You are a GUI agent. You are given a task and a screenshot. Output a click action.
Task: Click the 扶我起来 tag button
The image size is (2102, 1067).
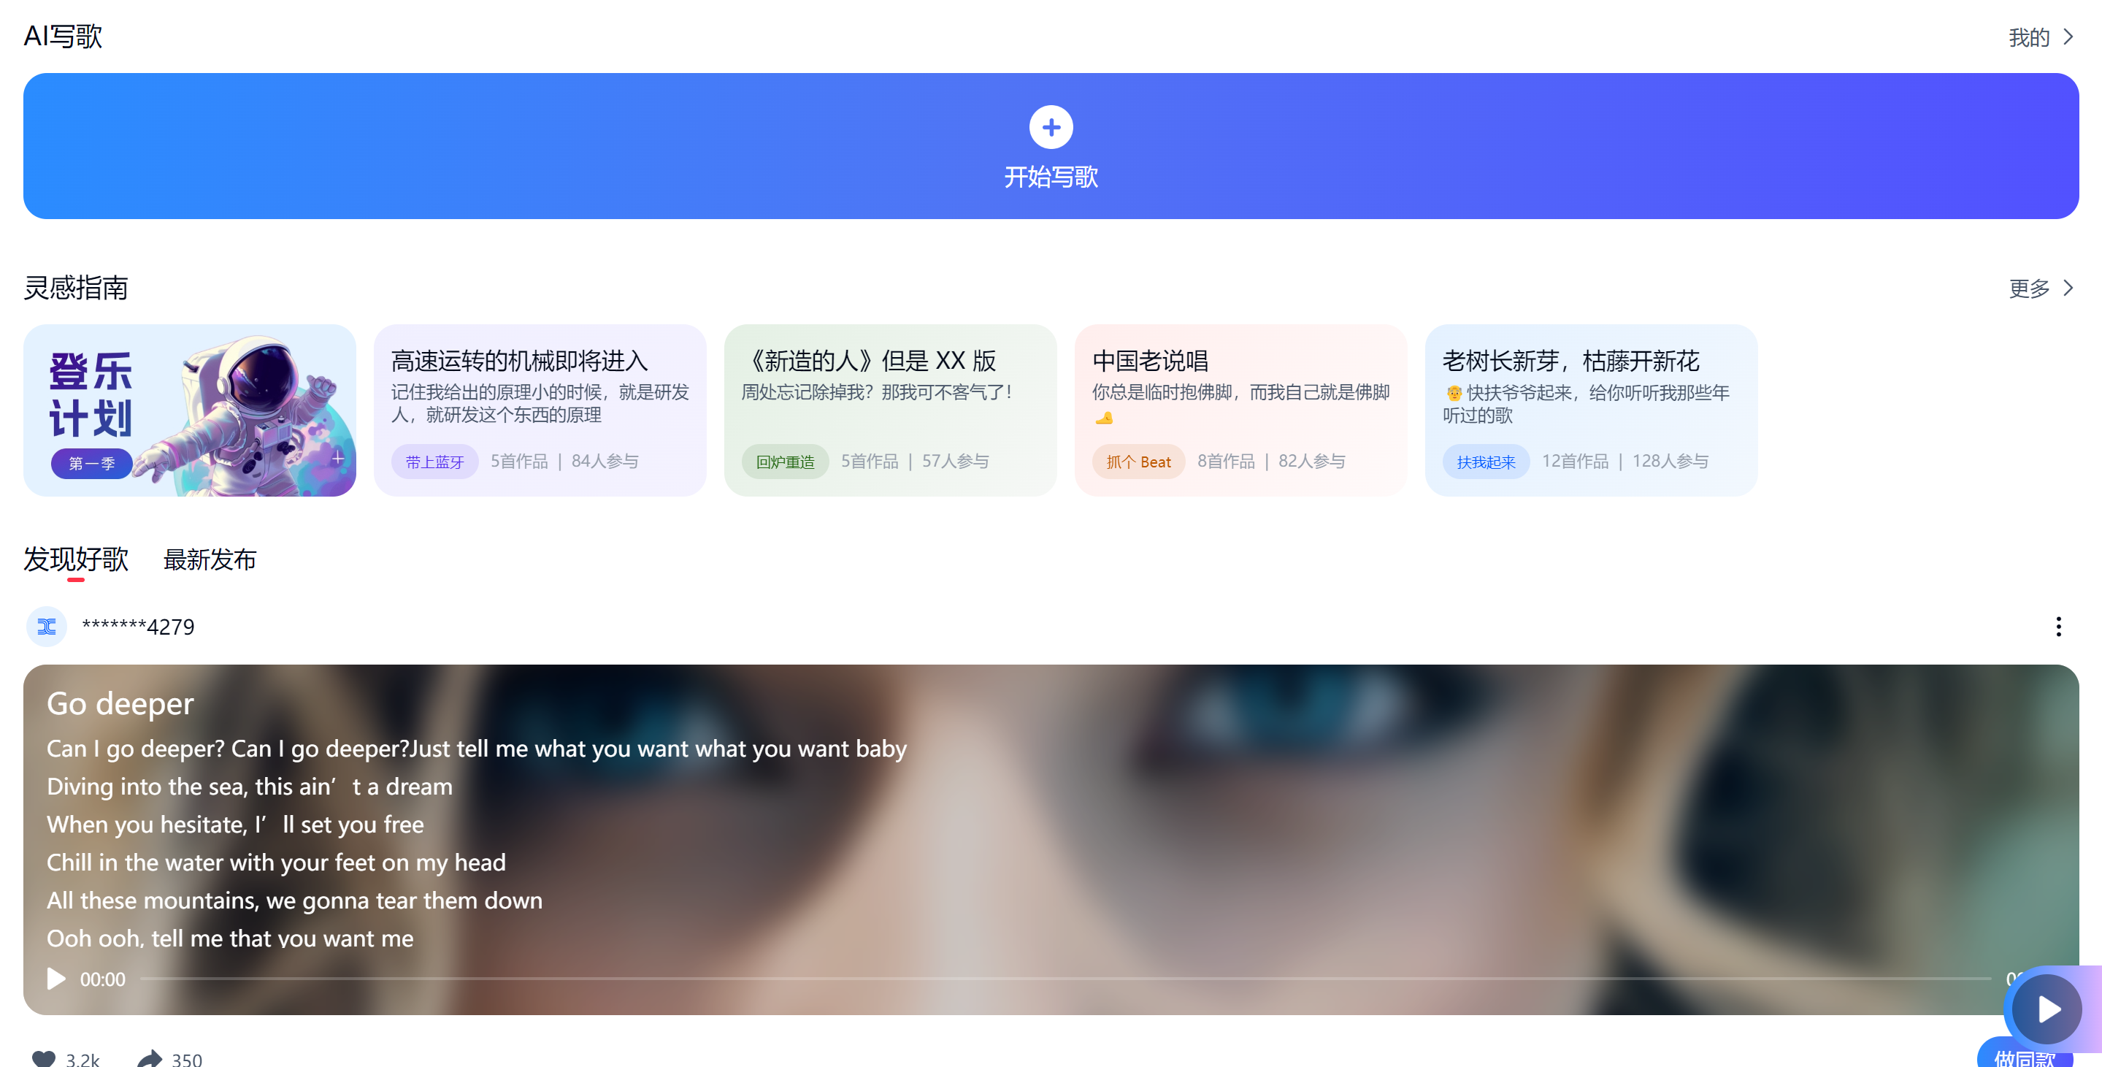pos(1485,462)
